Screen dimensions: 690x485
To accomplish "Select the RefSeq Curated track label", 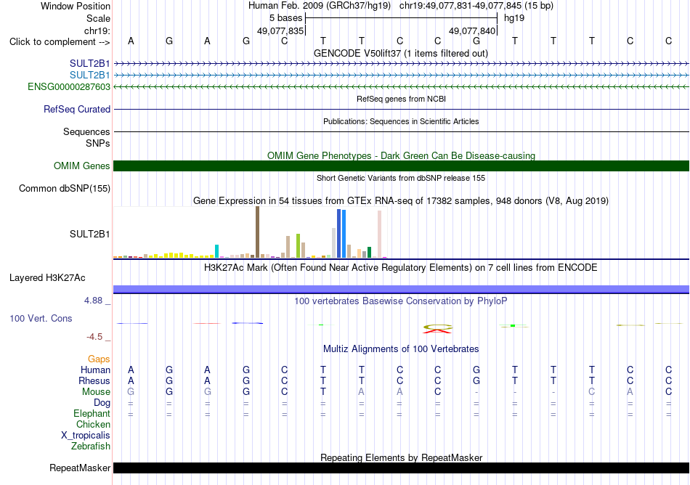I will [76, 109].
